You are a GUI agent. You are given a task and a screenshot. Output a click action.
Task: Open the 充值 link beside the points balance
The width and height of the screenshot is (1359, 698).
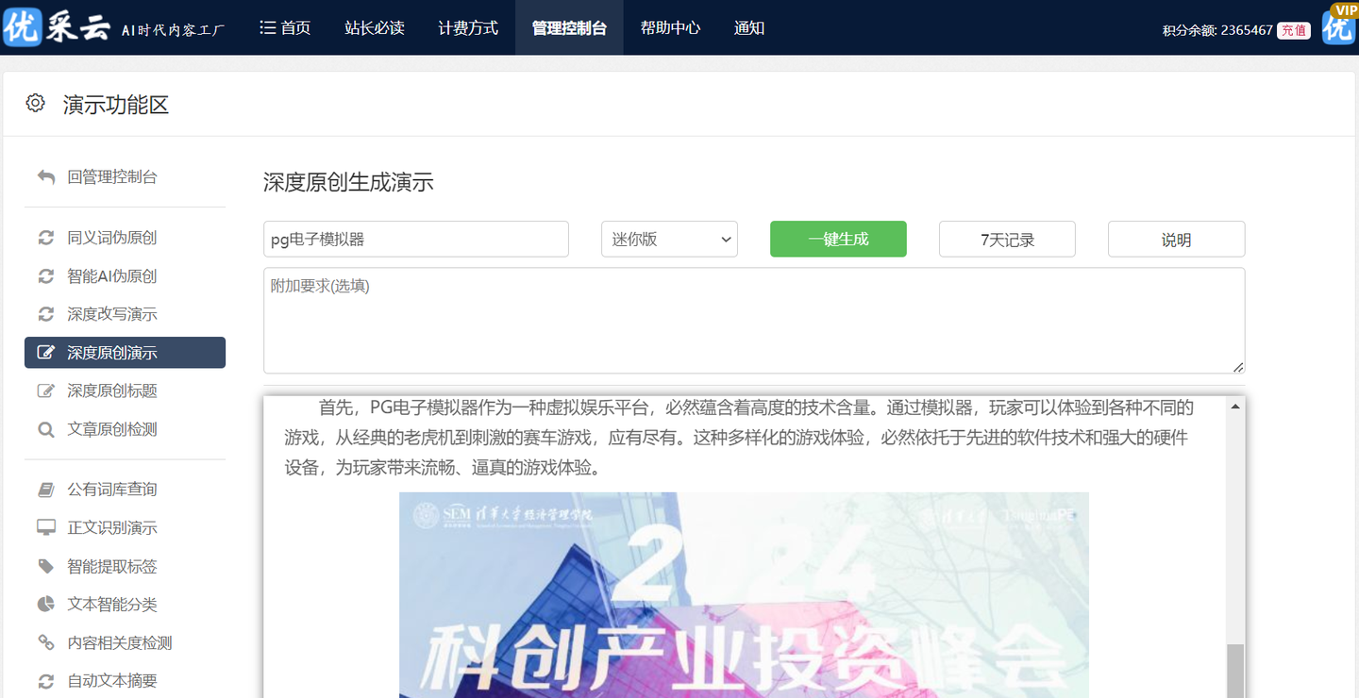coord(1294,30)
